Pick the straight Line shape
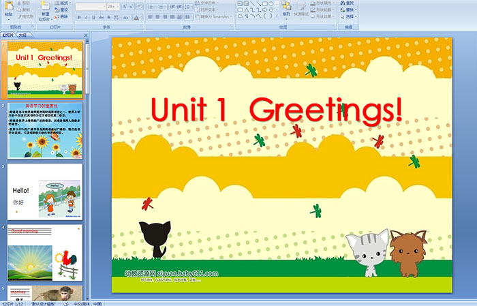The image size is (477, 306). coord(252,3)
